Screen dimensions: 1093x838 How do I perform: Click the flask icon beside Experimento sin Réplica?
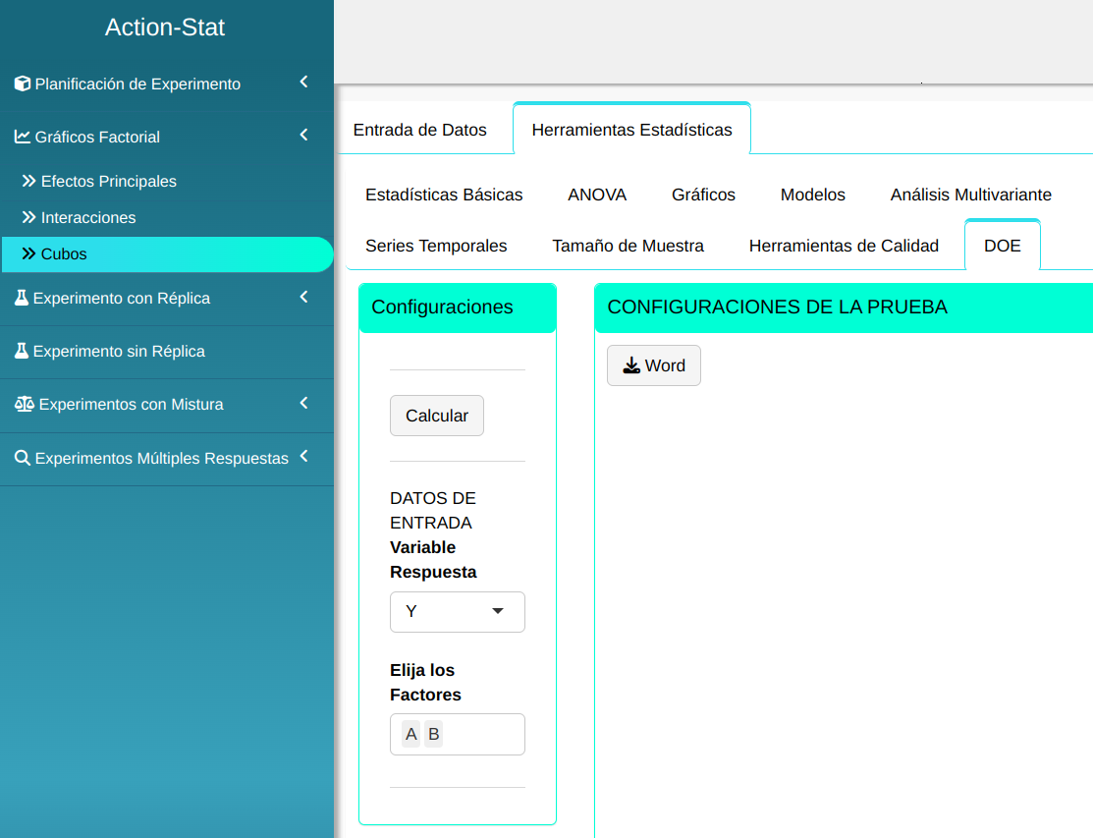click(22, 351)
